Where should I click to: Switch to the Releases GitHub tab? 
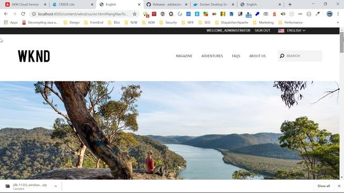167,4
